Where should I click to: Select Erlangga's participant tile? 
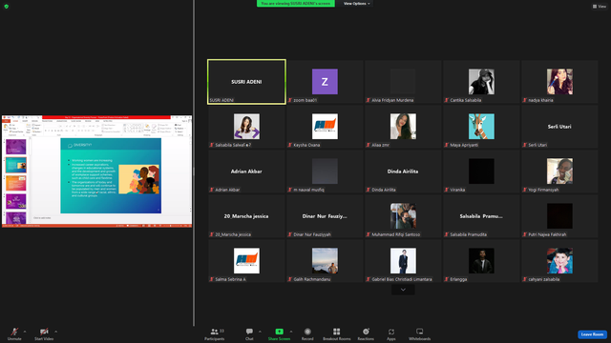[x=481, y=260]
